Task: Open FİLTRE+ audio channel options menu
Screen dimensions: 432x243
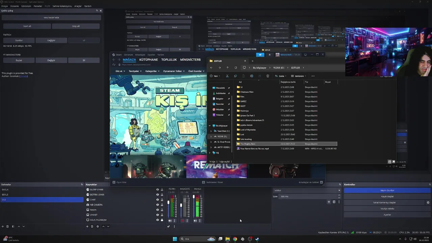Action: point(174,221)
